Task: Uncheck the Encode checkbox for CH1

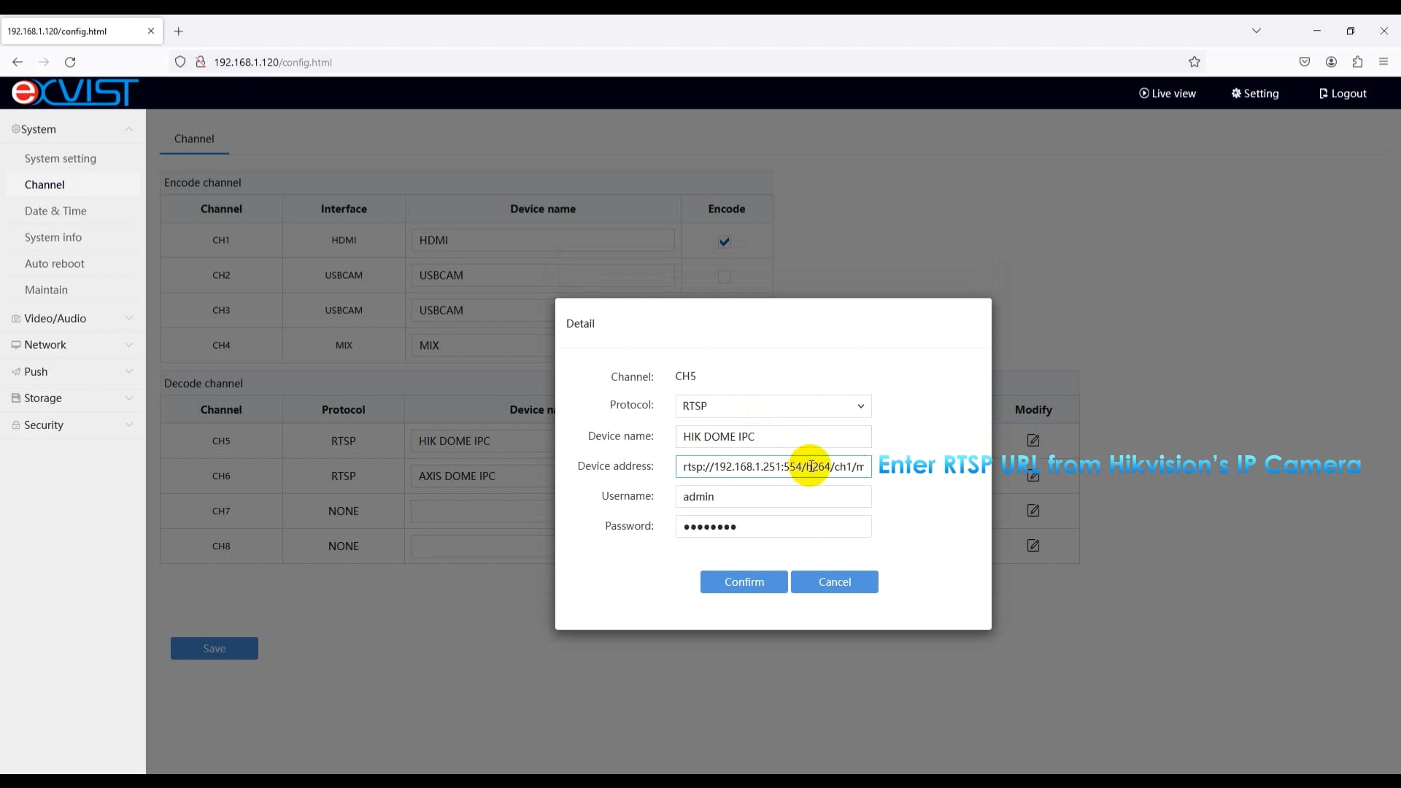Action: point(723,242)
